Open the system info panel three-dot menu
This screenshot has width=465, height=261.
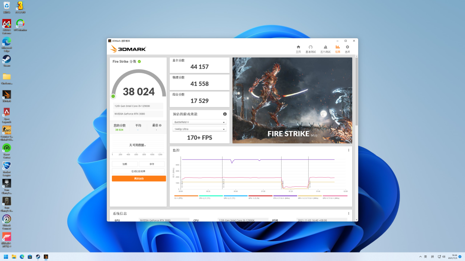(348, 213)
